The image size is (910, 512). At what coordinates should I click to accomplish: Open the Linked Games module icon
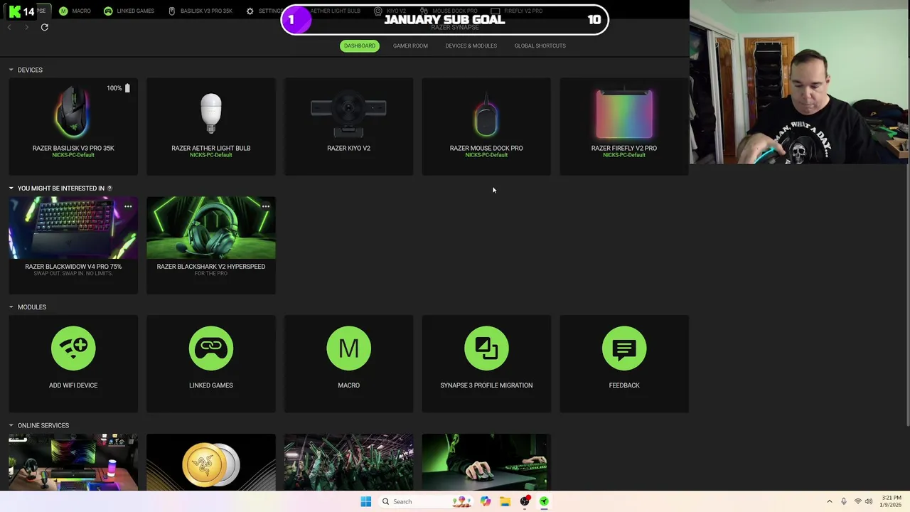click(x=211, y=348)
